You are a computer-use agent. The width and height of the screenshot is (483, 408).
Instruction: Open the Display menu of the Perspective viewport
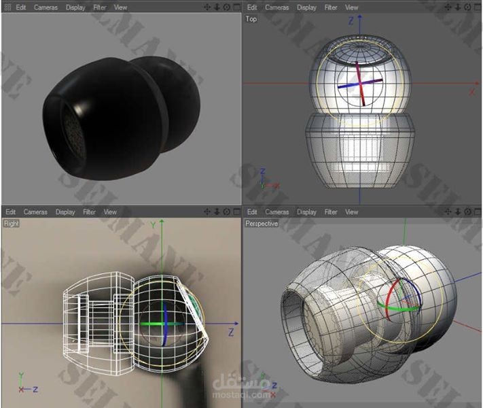306,212
